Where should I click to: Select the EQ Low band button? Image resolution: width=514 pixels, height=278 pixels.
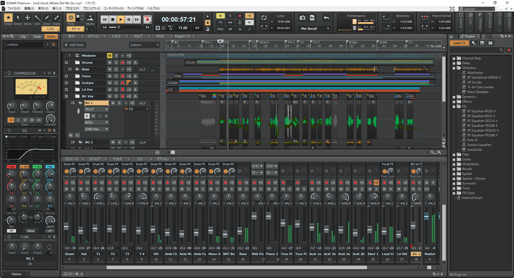tap(12, 167)
